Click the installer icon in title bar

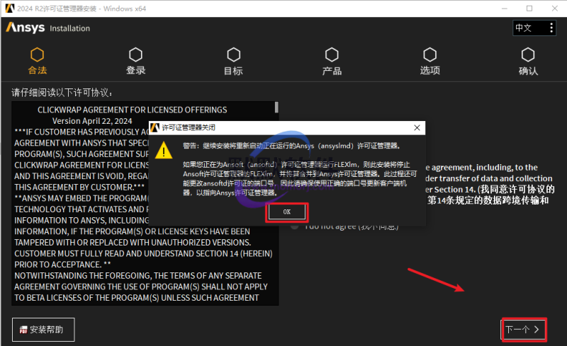9,8
